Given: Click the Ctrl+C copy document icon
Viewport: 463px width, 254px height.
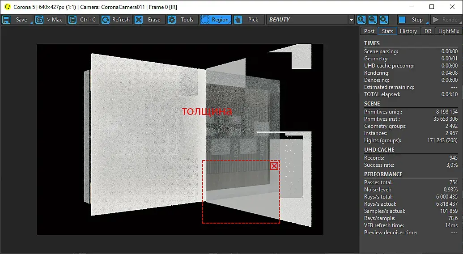Looking at the screenshot, I should (72, 20).
